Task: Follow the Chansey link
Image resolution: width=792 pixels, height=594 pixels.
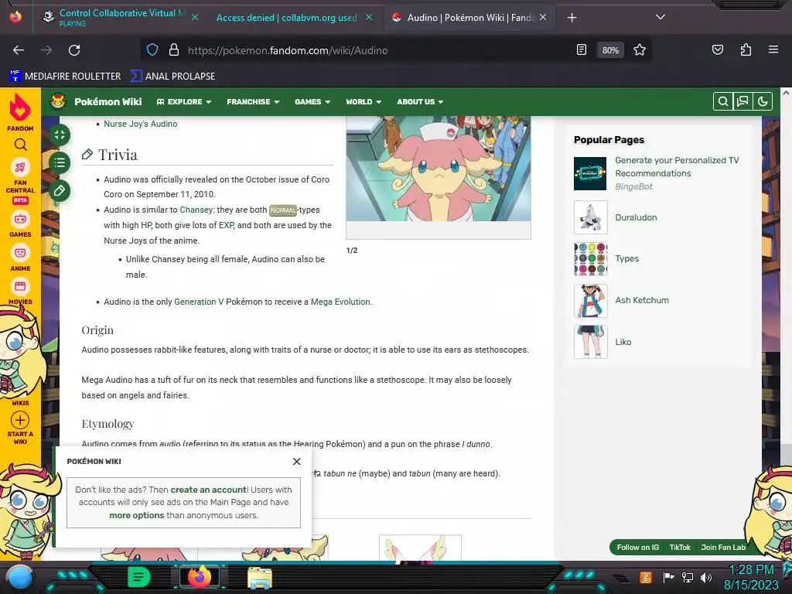Action: (196, 210)
